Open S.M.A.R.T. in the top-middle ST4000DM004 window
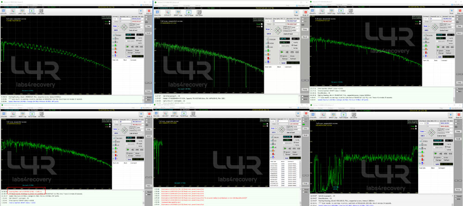The height and width of the screenshot is (206, 463). pyautogui.click(x=168, y=13)
